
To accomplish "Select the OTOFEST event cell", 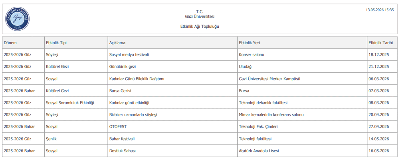I will pos(172,127).
